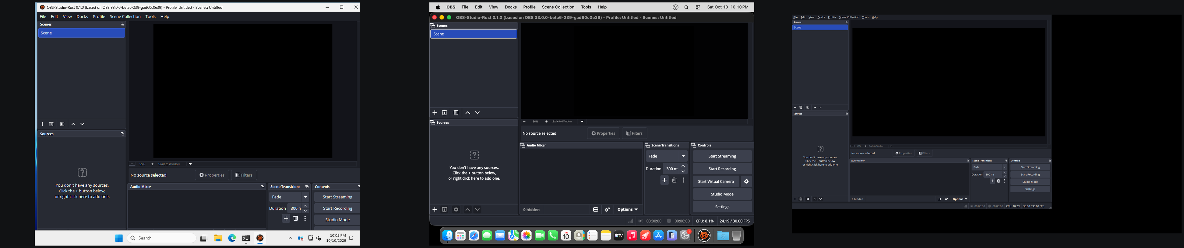Open Scene Collection menu in macOS menu bar
The image size is (1184, 248).
(558, 7)
